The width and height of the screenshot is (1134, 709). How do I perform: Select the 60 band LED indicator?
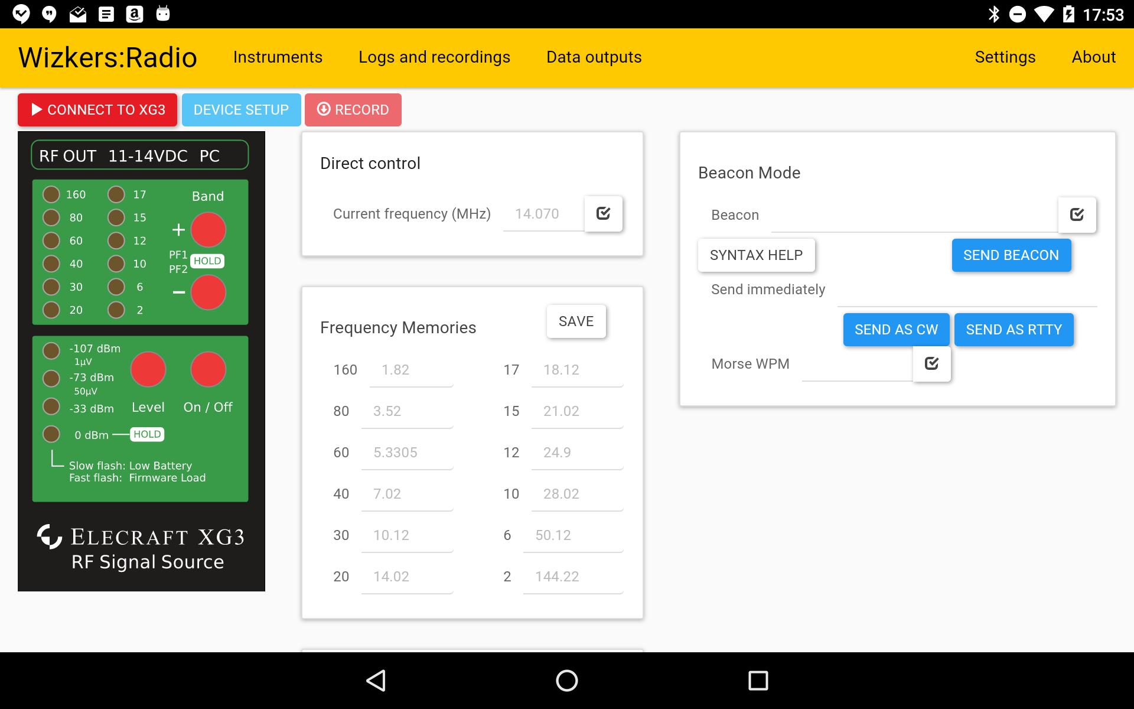51,240
